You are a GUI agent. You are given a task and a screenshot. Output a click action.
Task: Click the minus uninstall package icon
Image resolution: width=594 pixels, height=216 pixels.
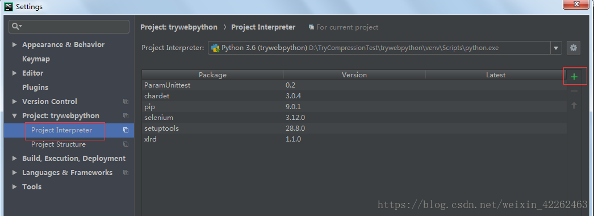[574, 91]
